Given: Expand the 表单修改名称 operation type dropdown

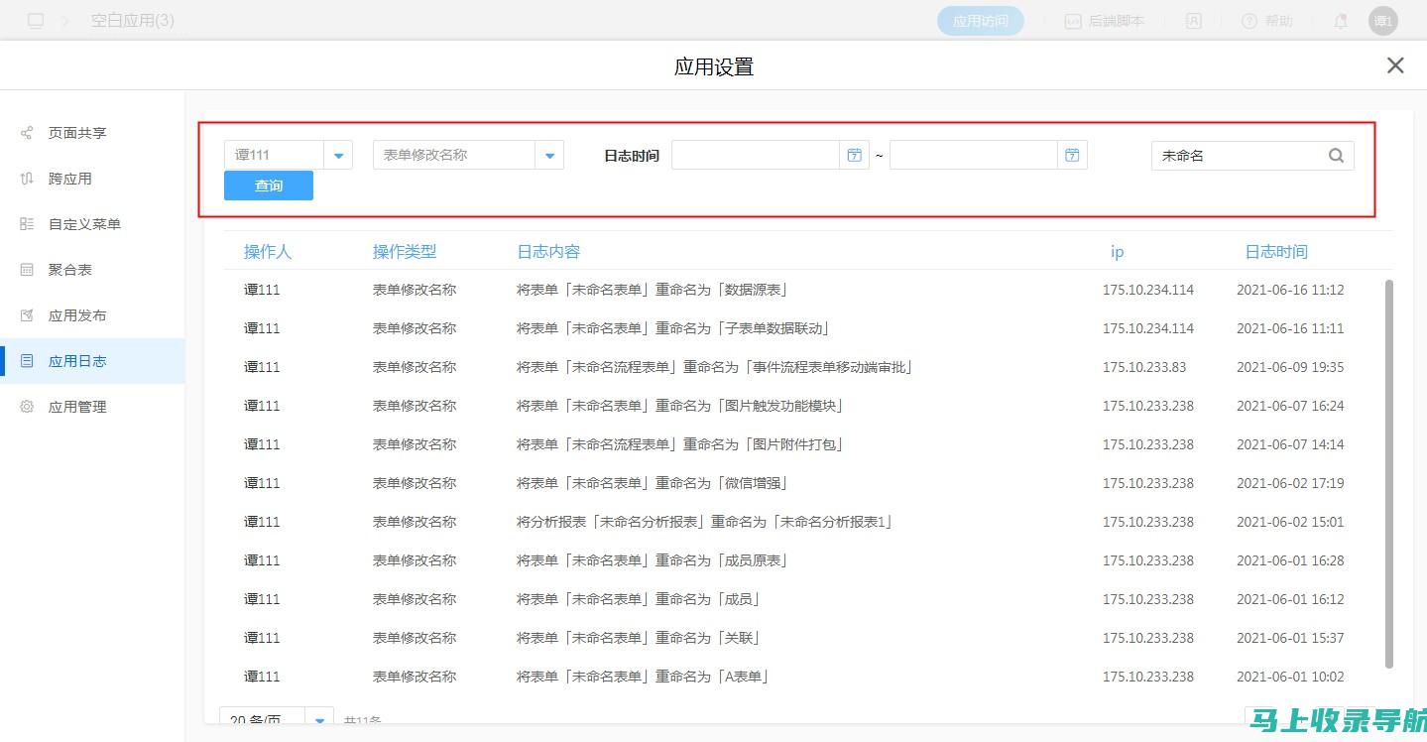Looking at the screenshot, I should [x=549, y=156].
